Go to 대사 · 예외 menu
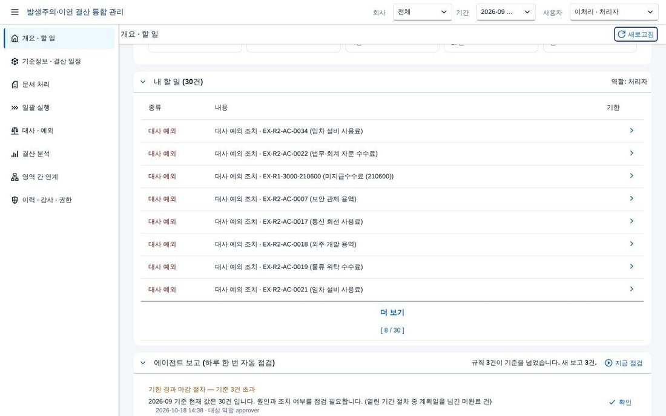 [x=59, y=131]
